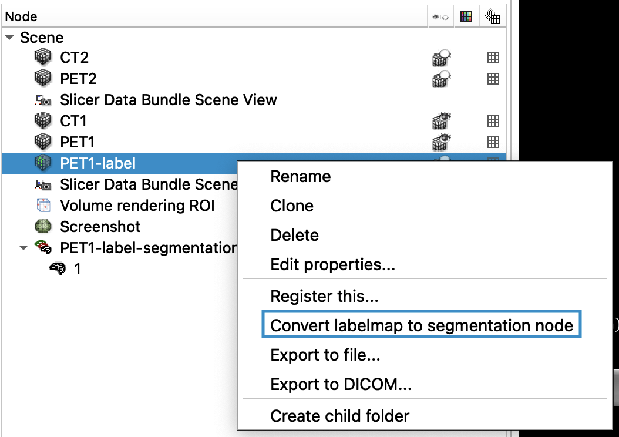Viewport: 619px width, 437px height.
Task: Show the CT2 volume via eye icon
Action: coord(442,58)
